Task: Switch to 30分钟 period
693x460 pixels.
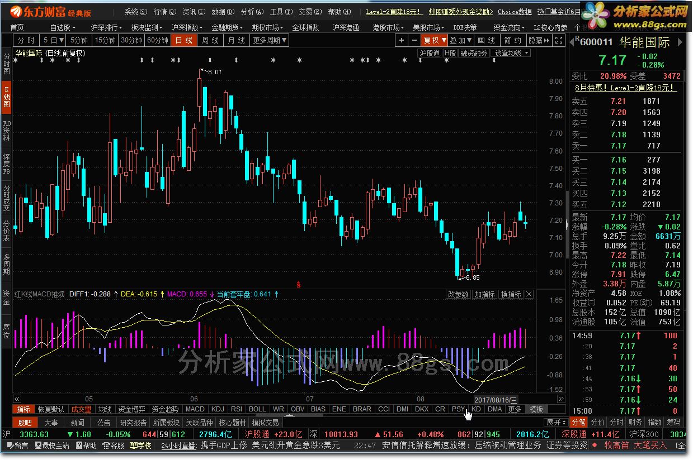Action: (x=131, y=40)
